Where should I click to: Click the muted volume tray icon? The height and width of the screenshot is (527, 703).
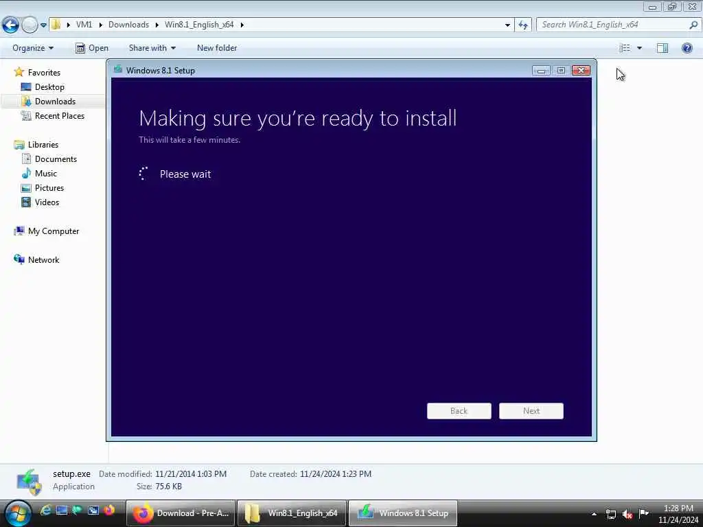[x=627, y=514]
